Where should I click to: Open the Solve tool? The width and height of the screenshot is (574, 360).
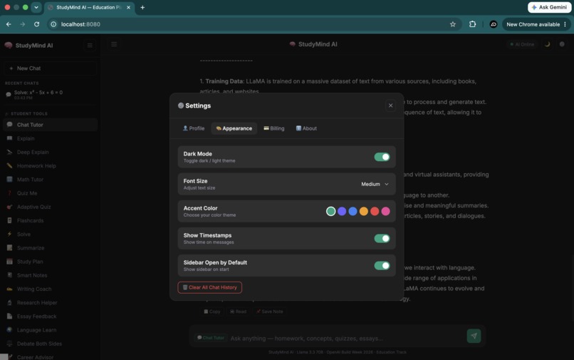point(50,235)
